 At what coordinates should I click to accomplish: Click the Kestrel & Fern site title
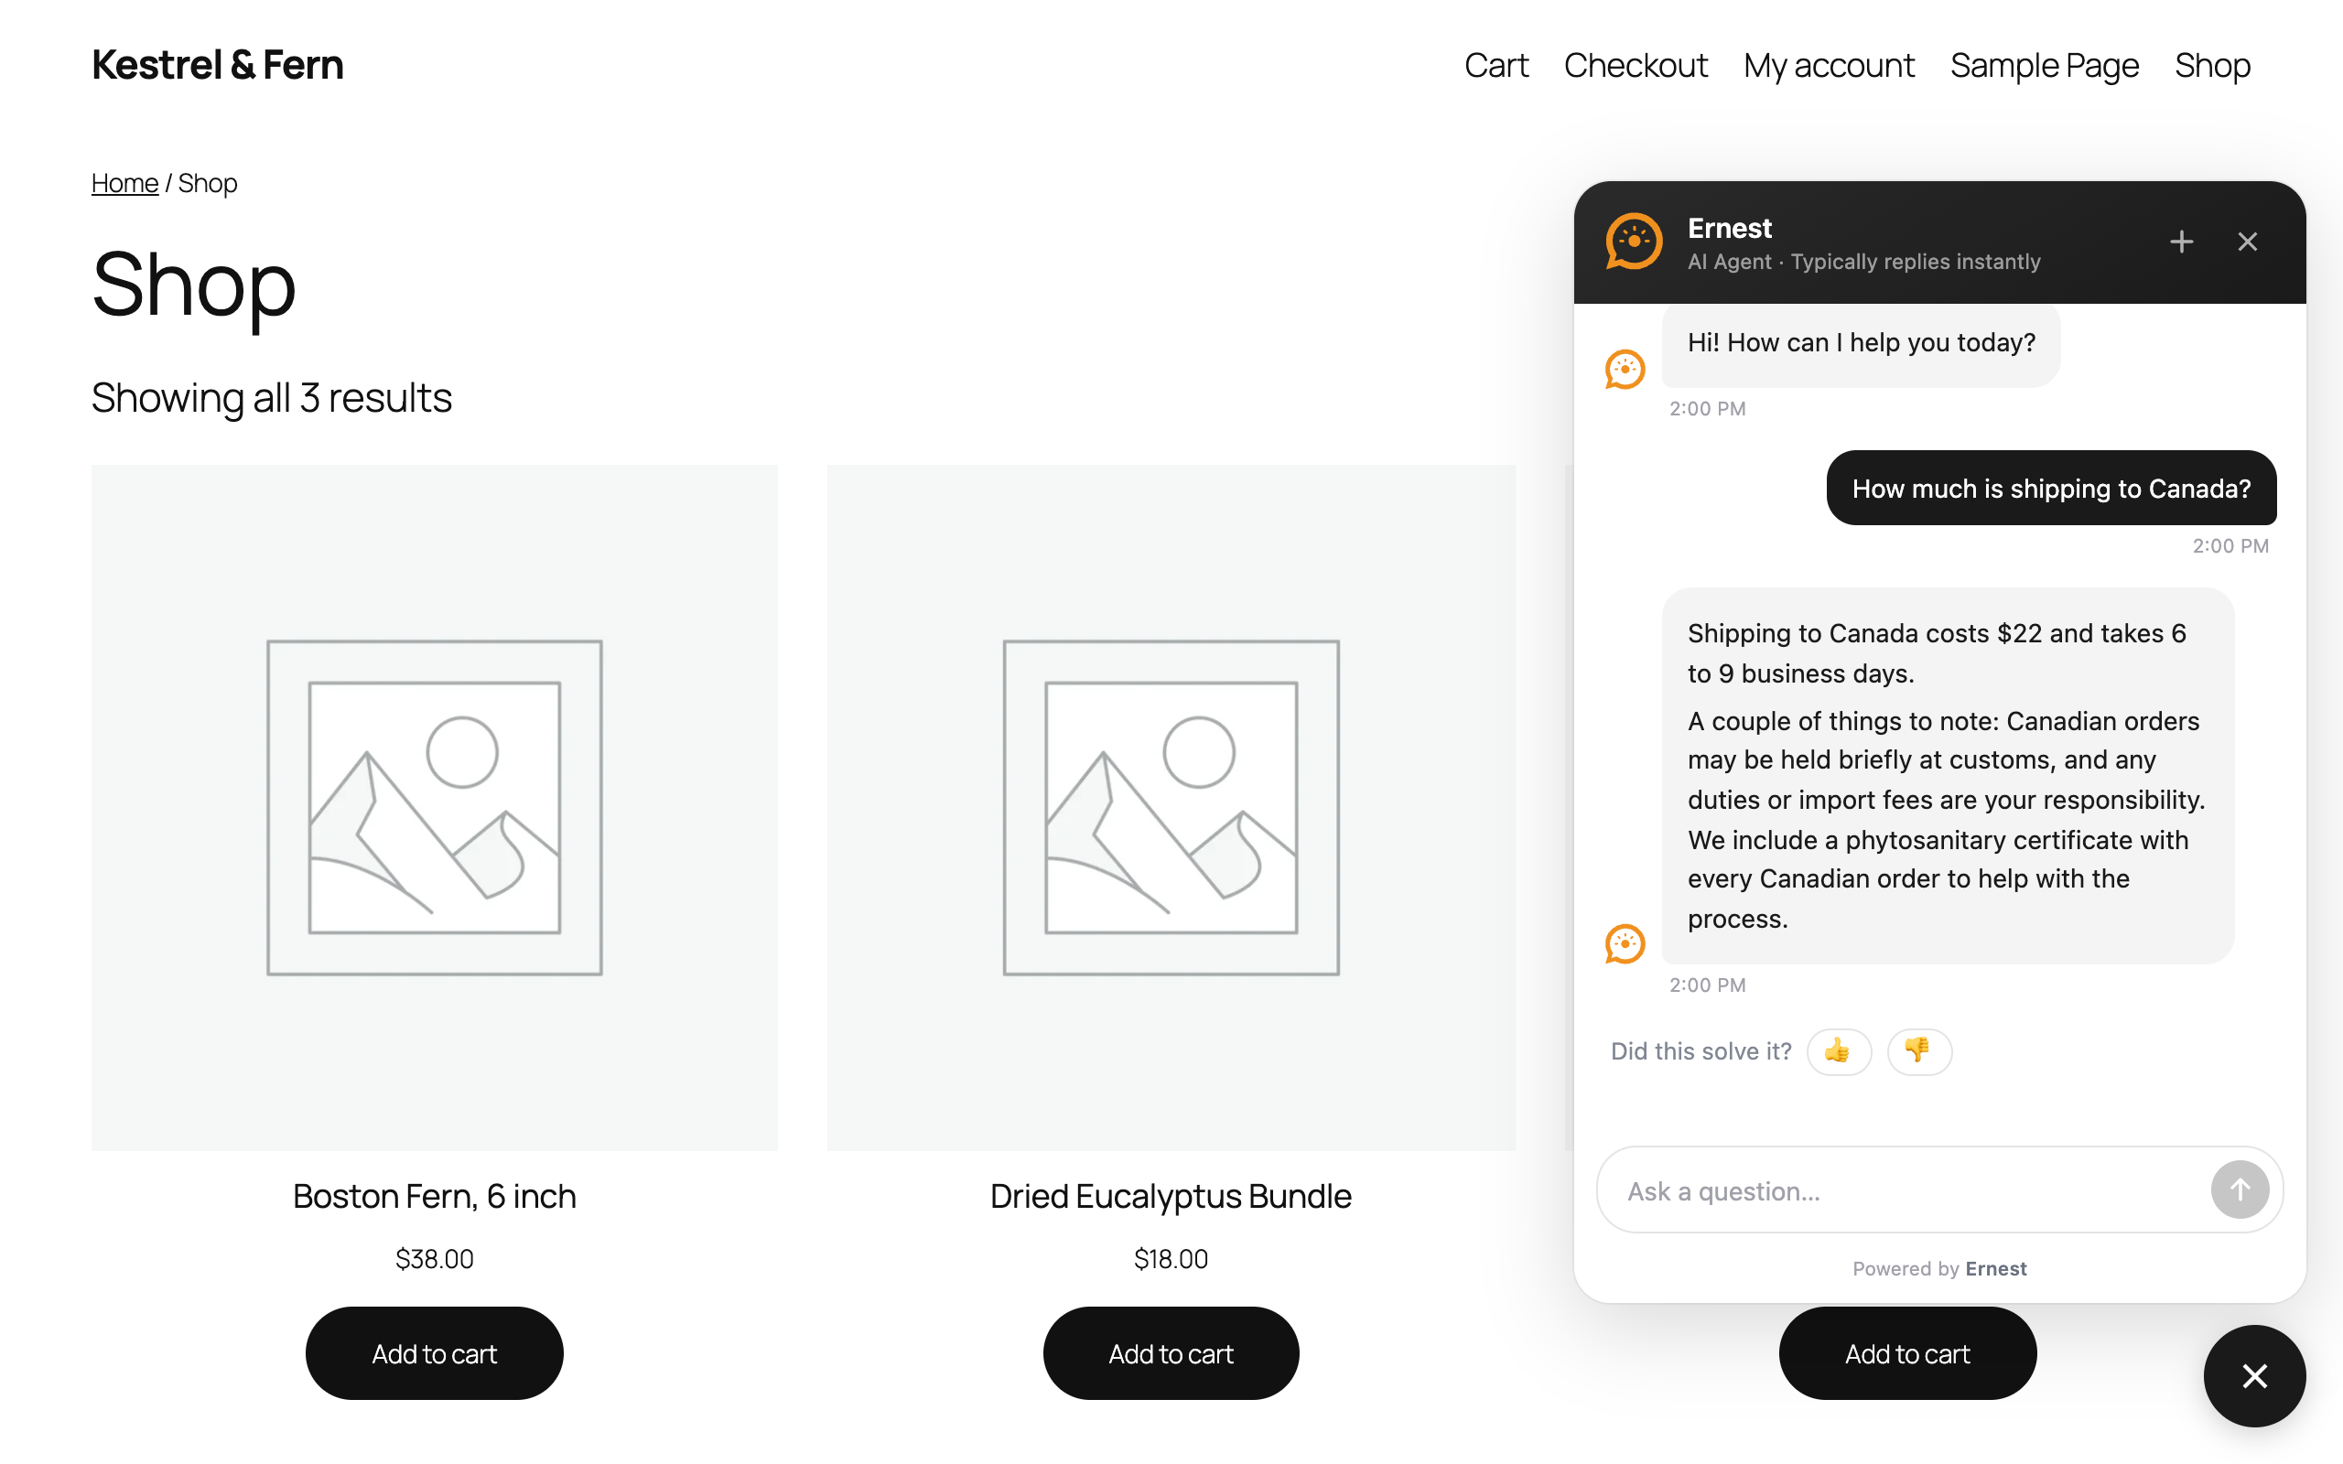[x=218, y=65]
